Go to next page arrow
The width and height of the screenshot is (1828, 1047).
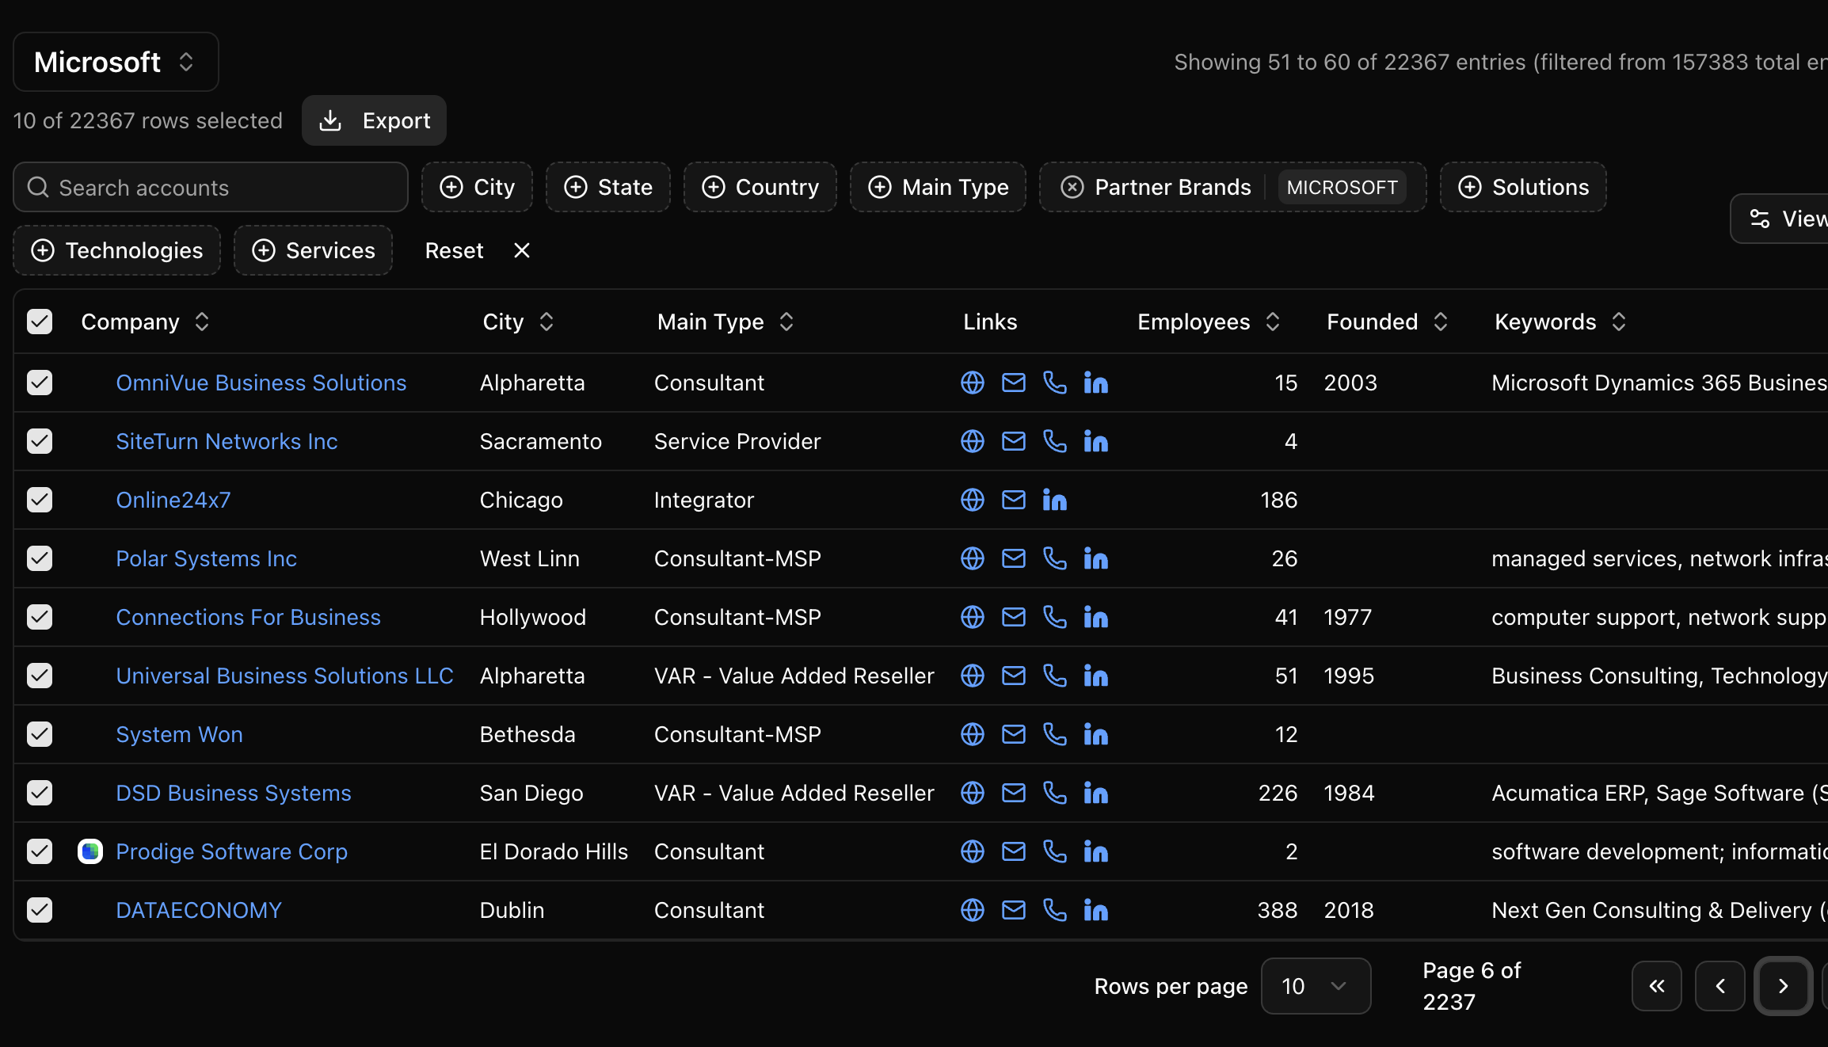point(1783,986)
